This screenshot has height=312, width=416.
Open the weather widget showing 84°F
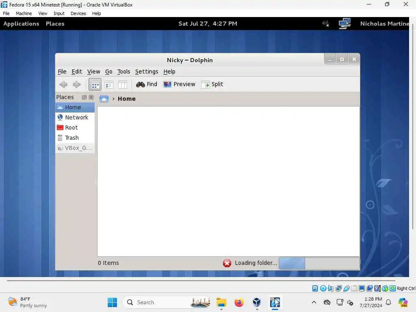tap(27, 302)
